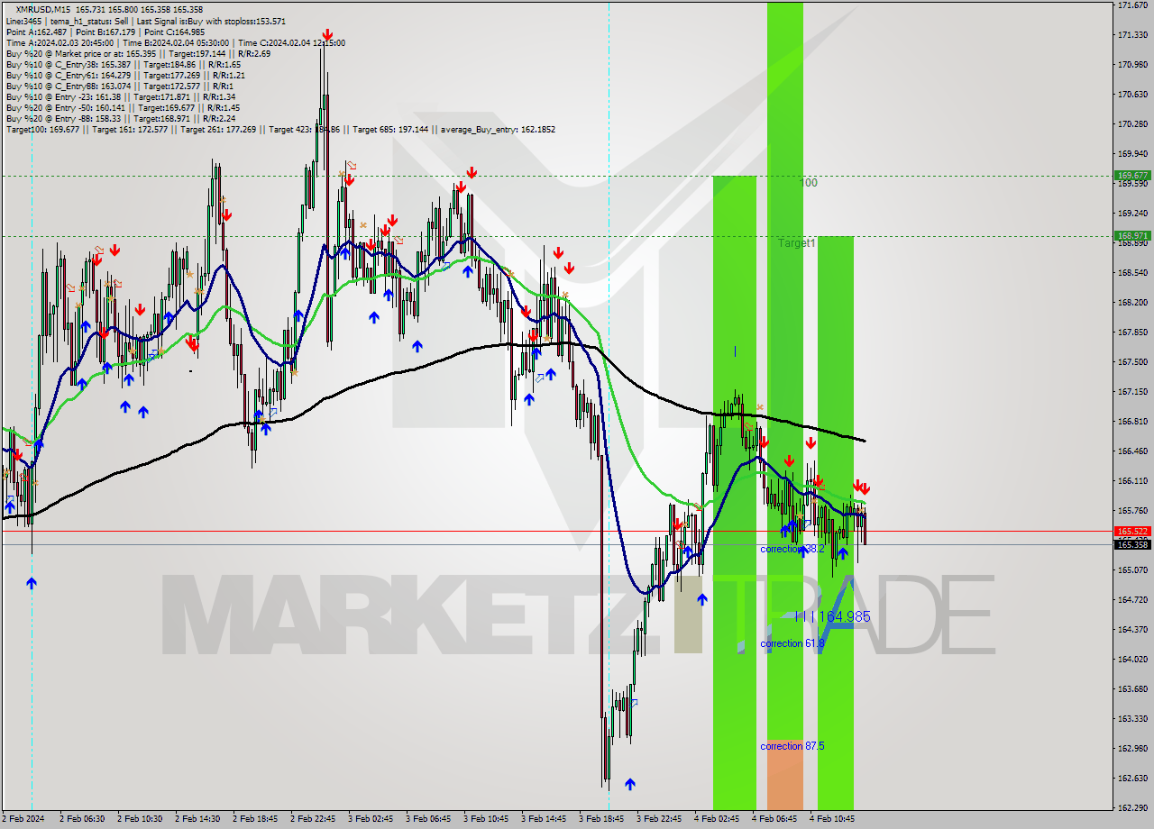Click the 171.670 price axis label

1132,5
